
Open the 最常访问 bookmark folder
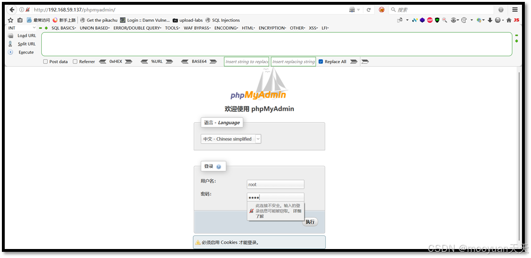pyautogui.click(x=38, y=20)
